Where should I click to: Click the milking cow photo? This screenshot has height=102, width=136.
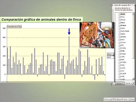pos(97,35)
